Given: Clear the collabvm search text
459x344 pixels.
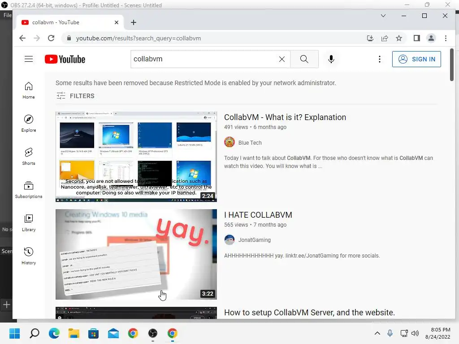Looking at the screenshot, I should (x=282, y=59).
